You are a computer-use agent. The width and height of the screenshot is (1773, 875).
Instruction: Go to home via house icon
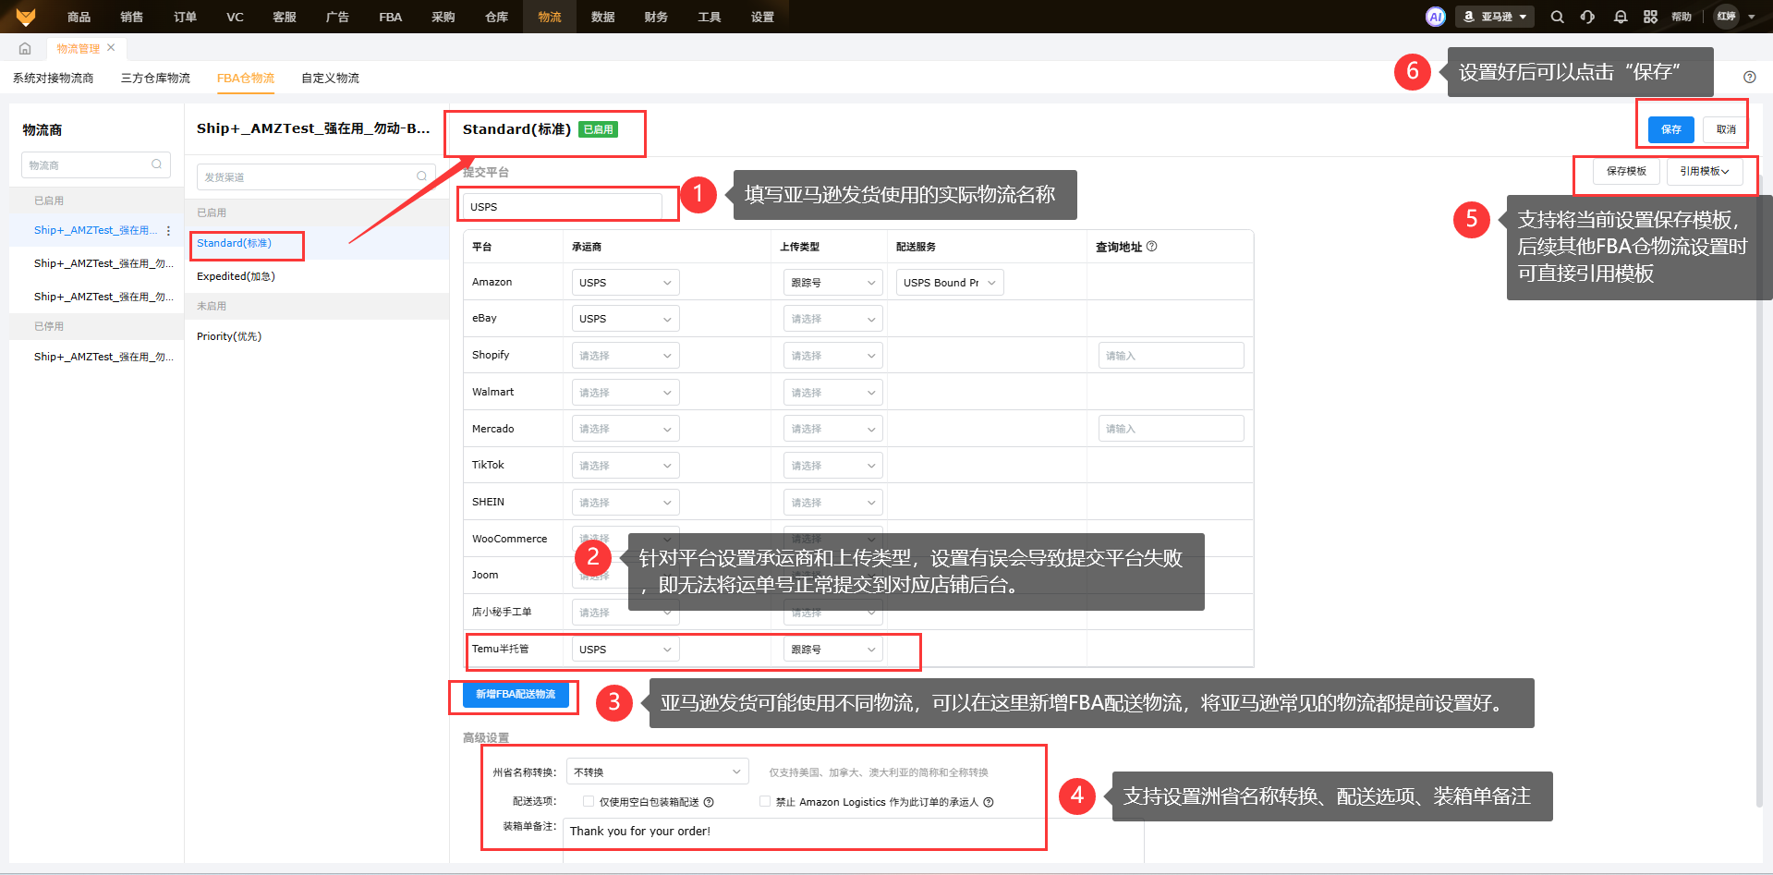click(x=25, y=48)
